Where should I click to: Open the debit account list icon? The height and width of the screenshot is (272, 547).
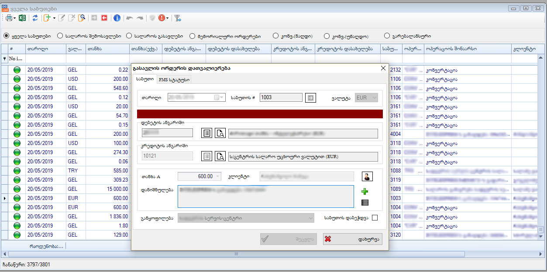point(206,133)
